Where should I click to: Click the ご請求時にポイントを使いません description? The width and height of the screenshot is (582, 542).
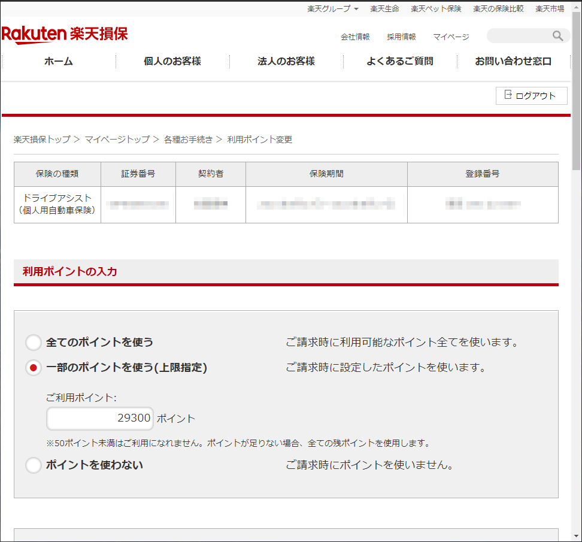click(369, 465)
